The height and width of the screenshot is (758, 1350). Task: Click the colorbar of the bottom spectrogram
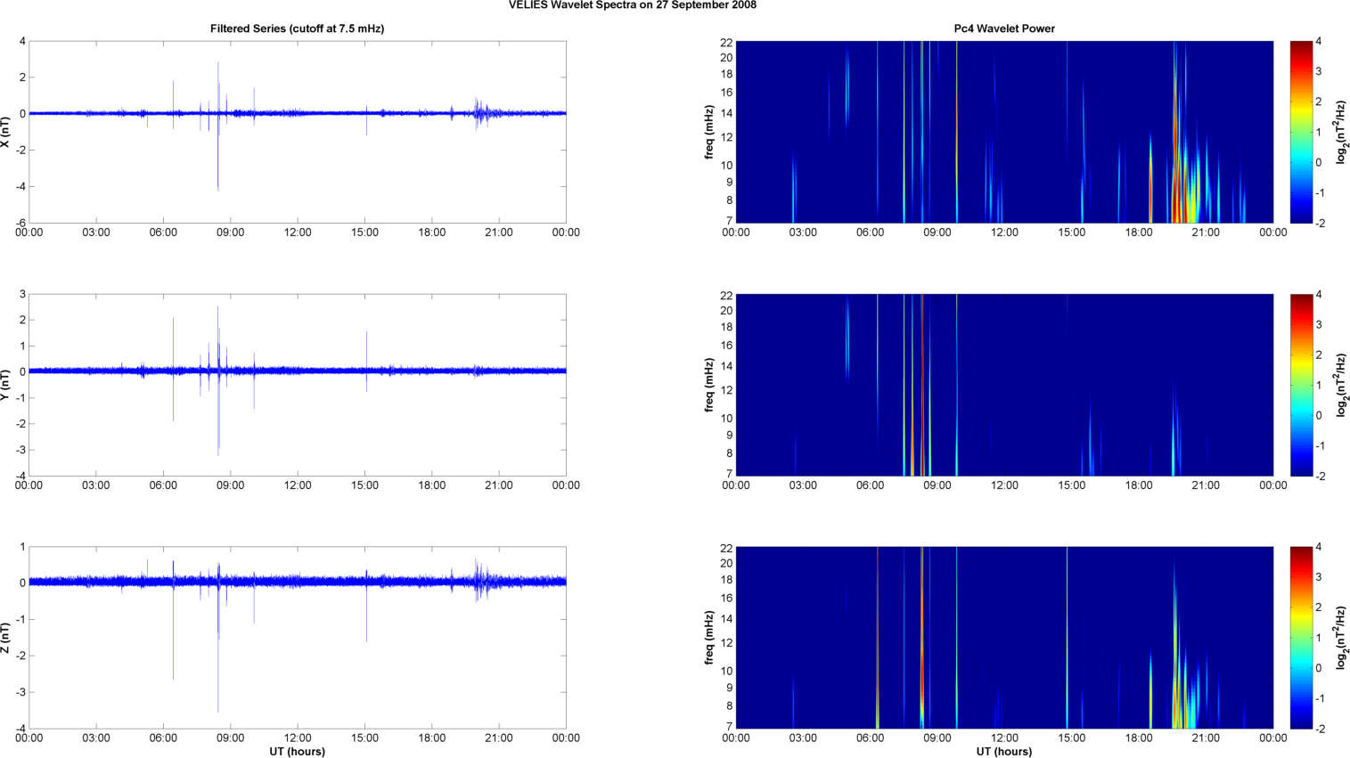click(1300, 638)
